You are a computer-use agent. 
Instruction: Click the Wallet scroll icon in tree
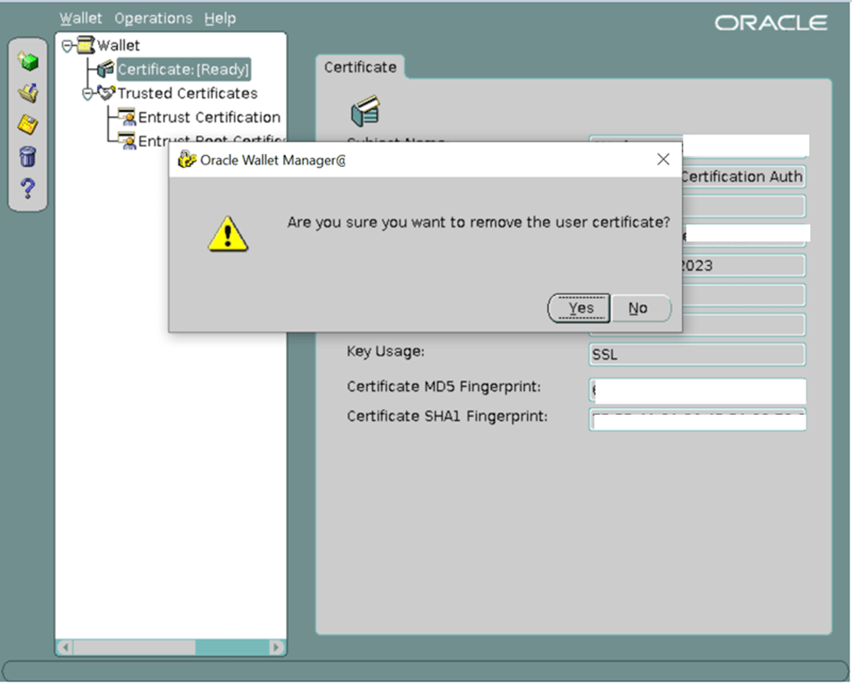click(x=85, y=45)
